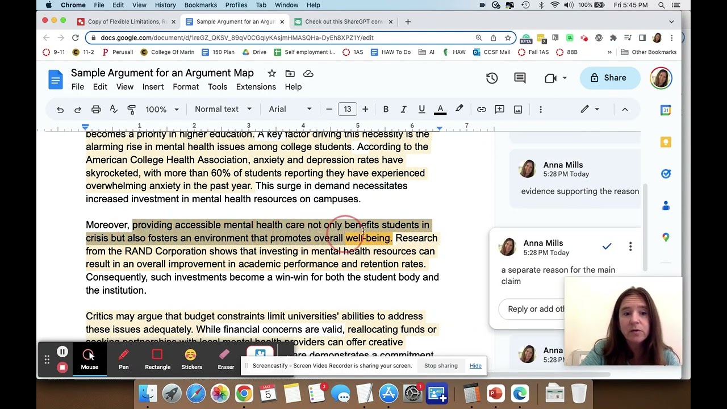Open the Perusall bookmark
Image resolution: width=727 pixels, height=409 pixels.
pos(118,52)
